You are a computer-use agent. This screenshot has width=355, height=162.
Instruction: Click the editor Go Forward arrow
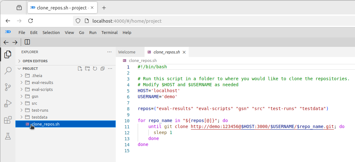[15, 42]
